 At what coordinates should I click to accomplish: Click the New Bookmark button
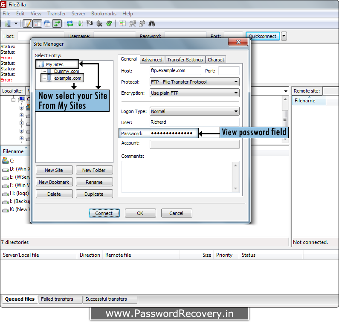pyautogui.click(x=54, y=182)
